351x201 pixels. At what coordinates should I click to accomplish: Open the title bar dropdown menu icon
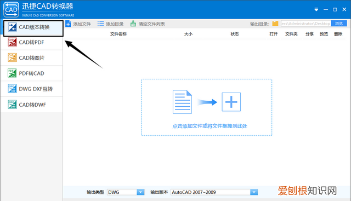316,9
